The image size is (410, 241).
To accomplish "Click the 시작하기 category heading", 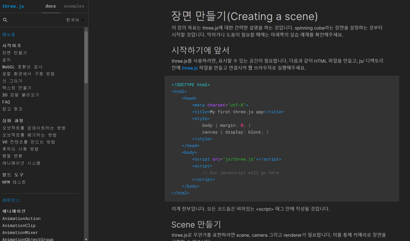I will [x=11, y=46].
